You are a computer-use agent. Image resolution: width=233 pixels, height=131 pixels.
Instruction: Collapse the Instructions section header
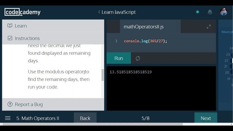(x=53, y=38)
